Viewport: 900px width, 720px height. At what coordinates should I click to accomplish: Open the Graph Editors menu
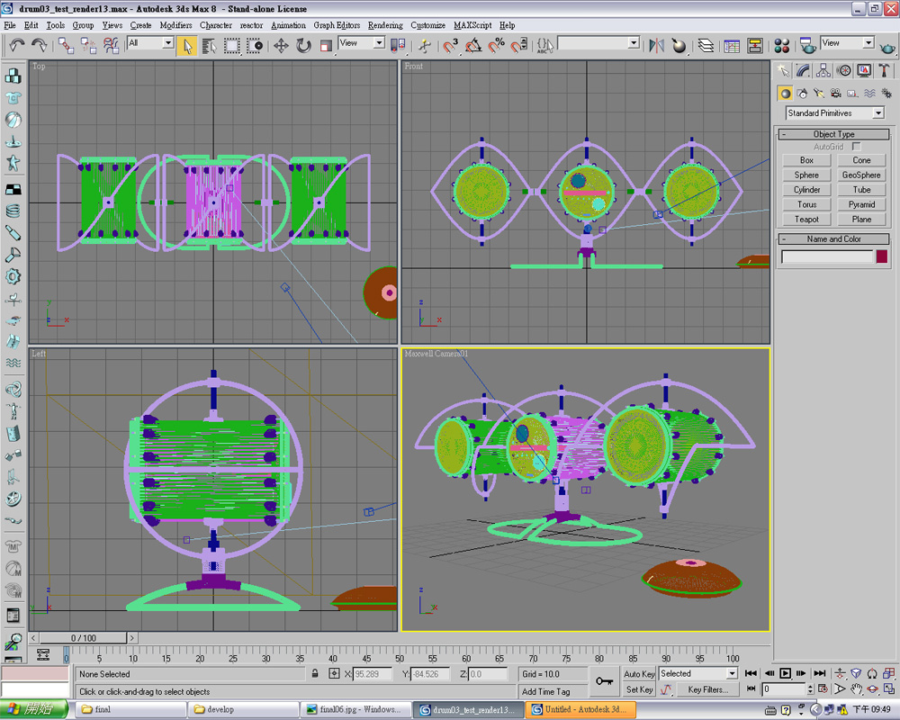[x=337, y=25]
